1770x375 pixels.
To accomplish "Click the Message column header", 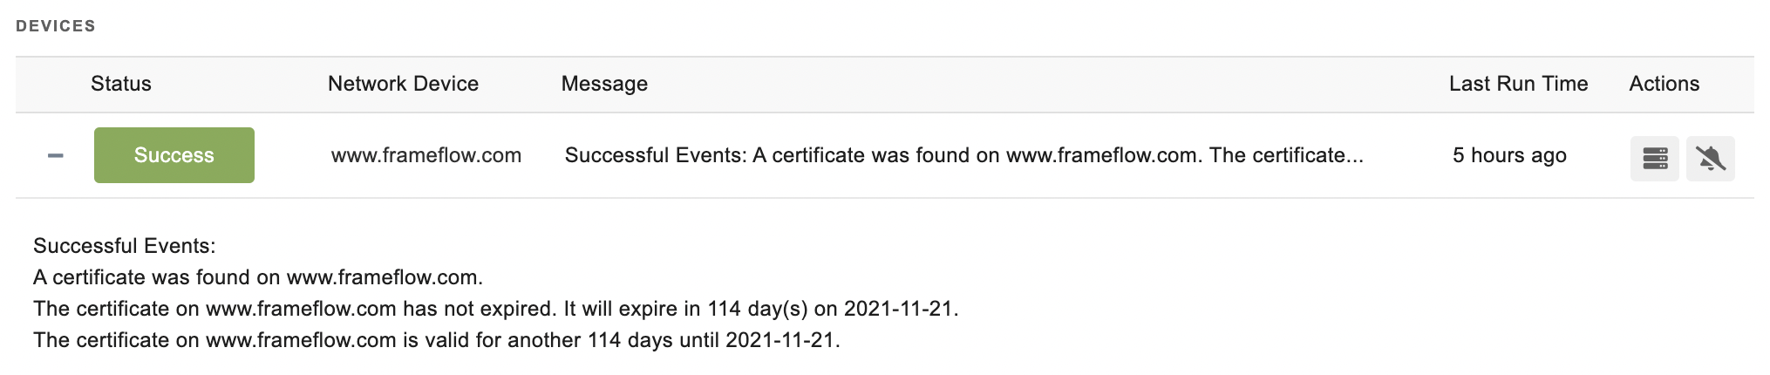I will [x=604, y=84].
